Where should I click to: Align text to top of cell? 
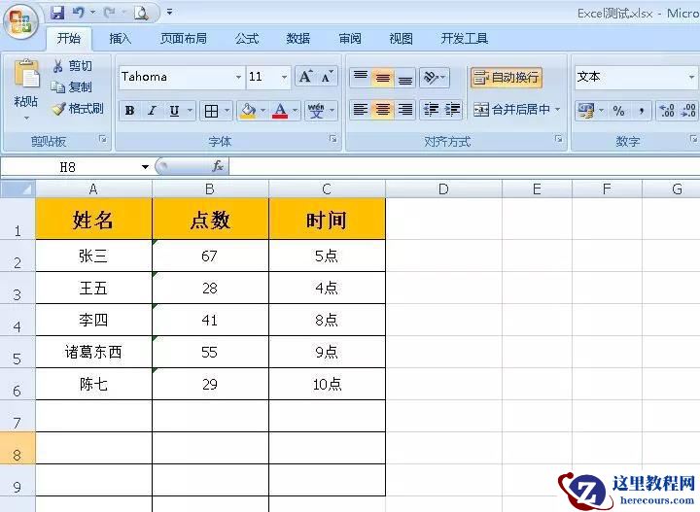tap(361, 77)
